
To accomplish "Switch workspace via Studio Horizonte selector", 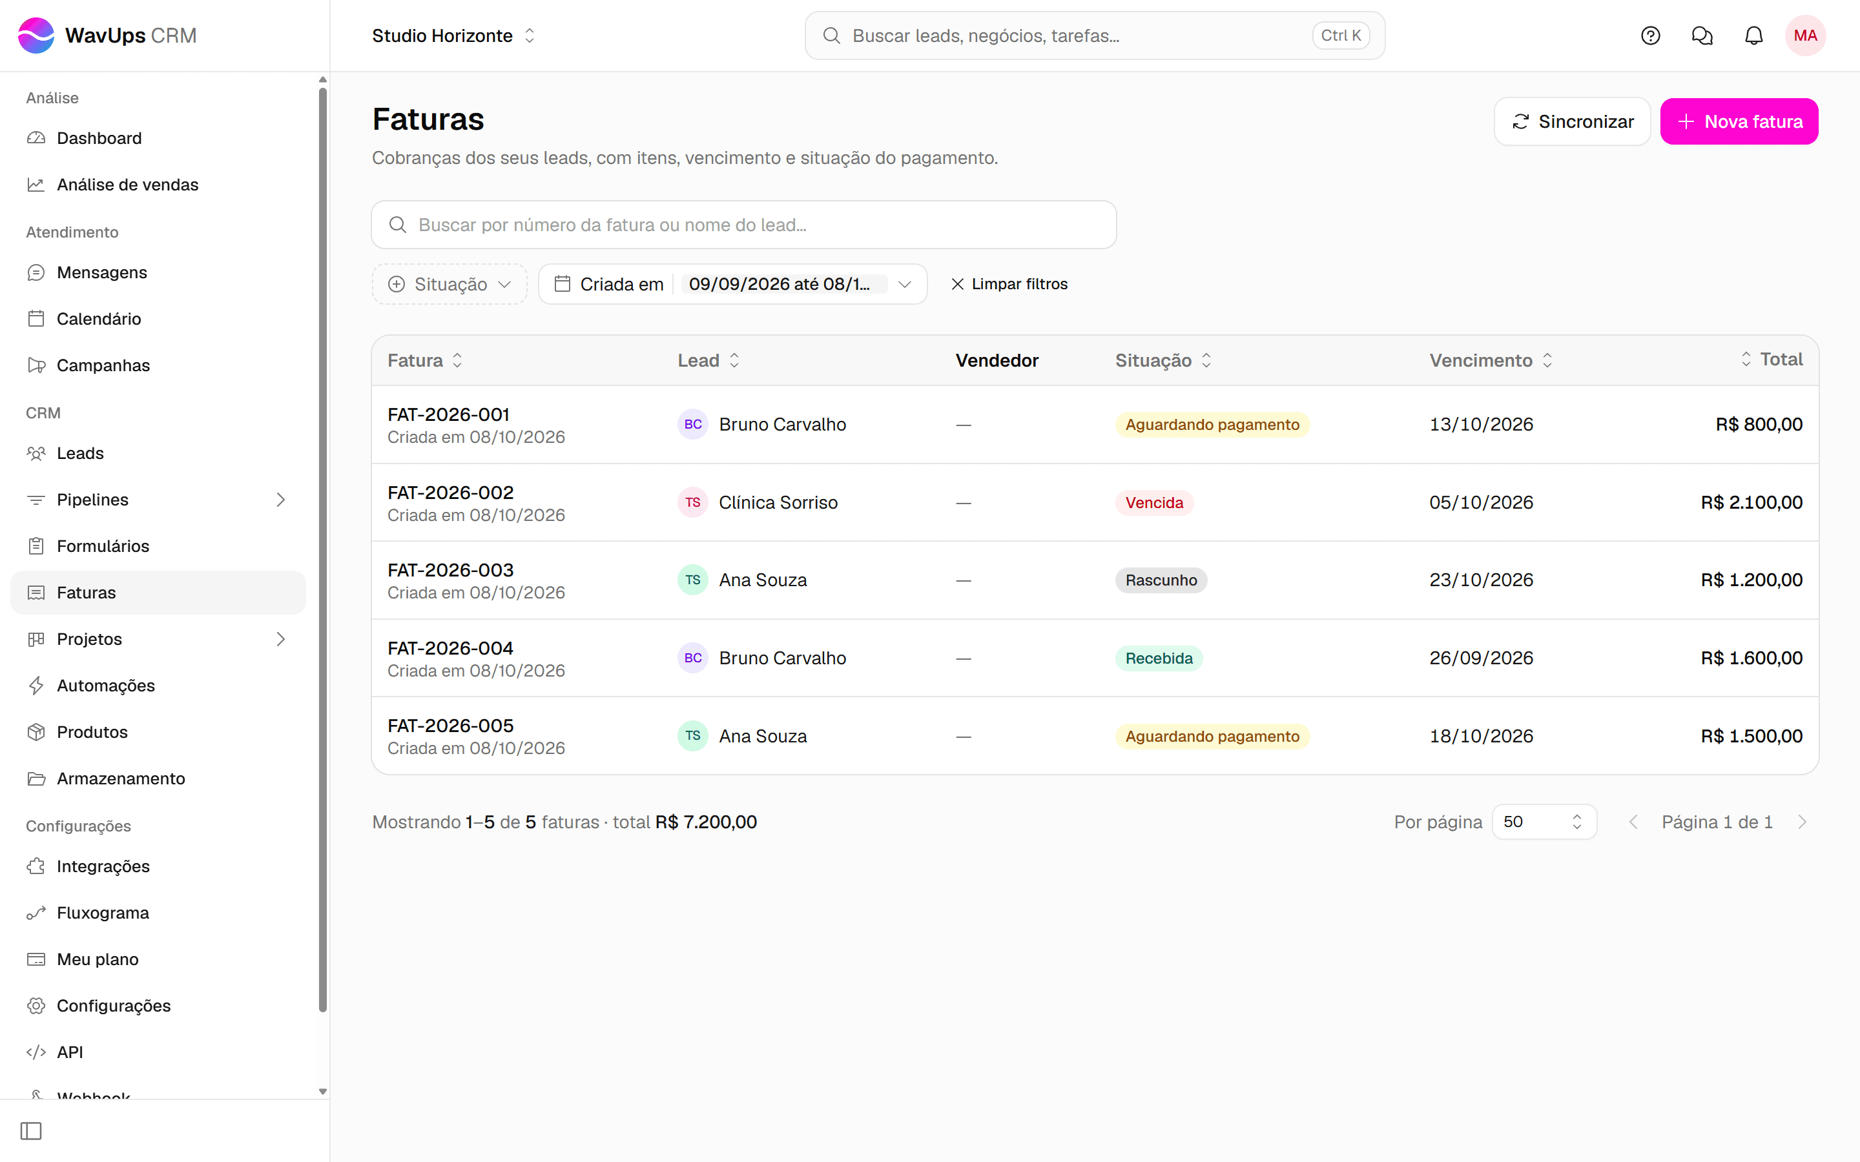I will point(453,36).
